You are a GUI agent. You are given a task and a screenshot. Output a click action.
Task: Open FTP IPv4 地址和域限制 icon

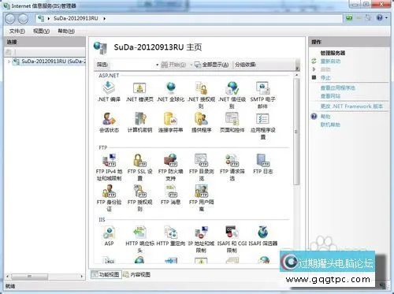click(109, 167)
